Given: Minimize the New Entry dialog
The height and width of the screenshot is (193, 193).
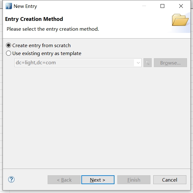Looking at the screenshot, I should (144, 6).
